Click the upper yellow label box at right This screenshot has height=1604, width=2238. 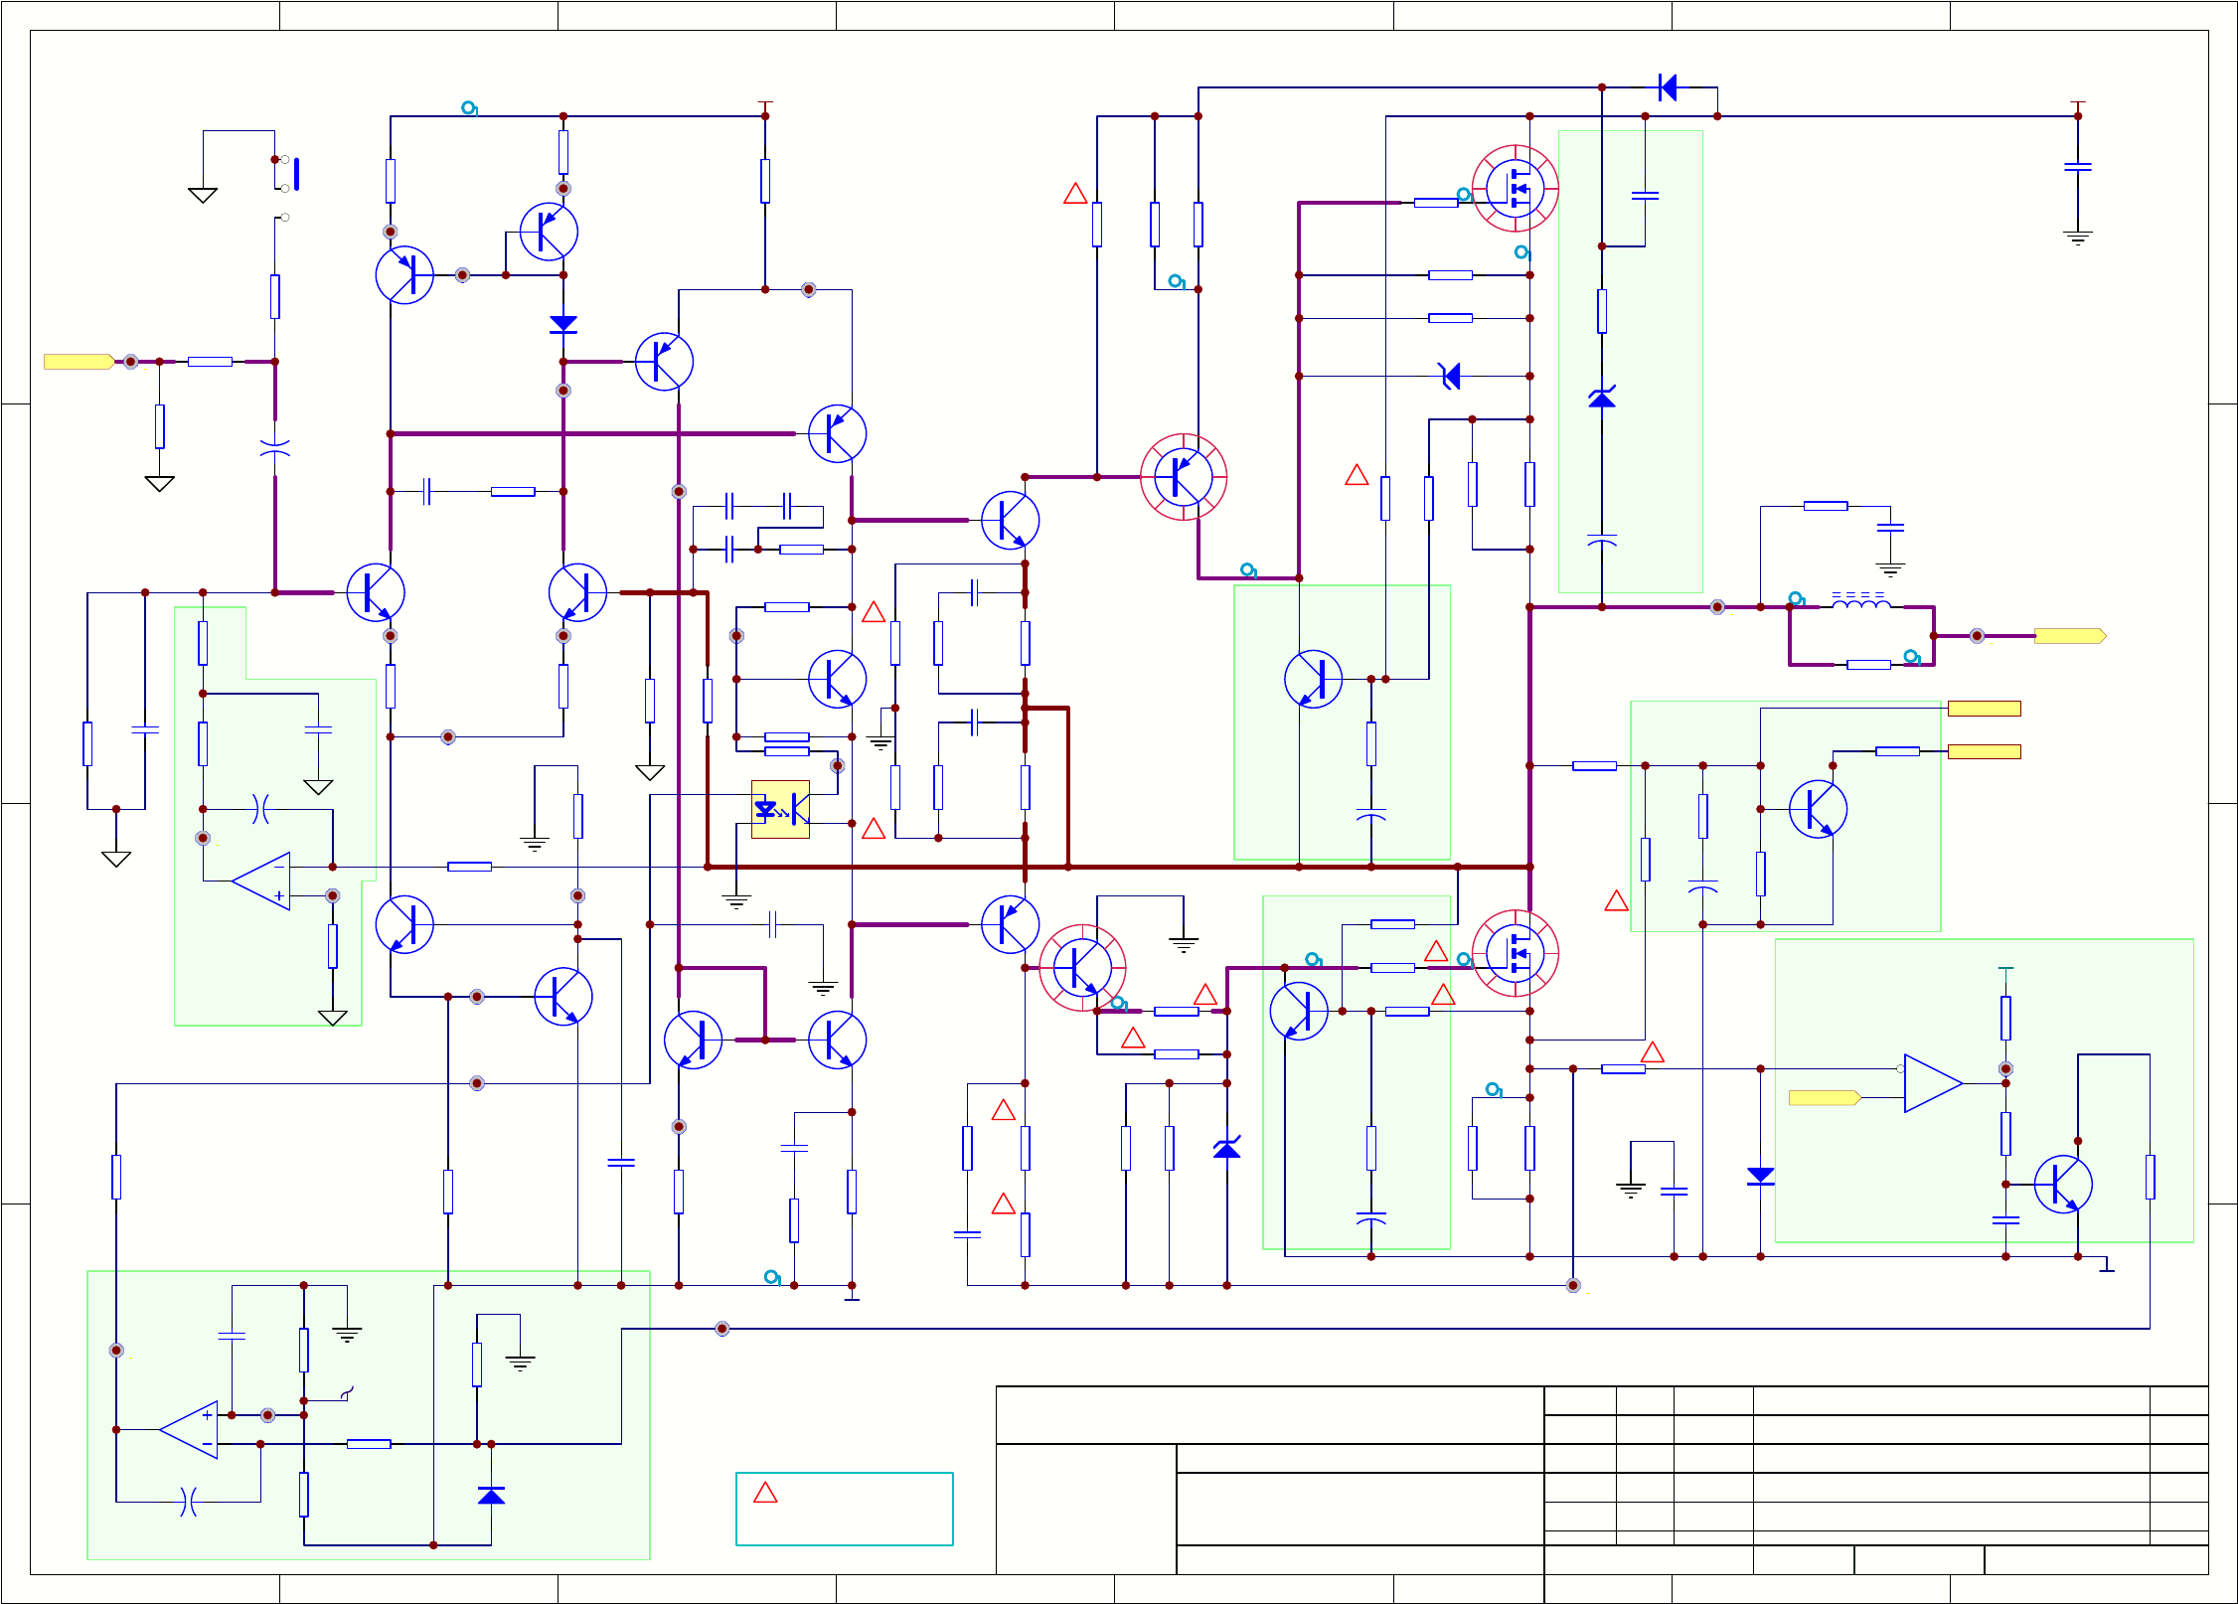(x=1984, y=709)
